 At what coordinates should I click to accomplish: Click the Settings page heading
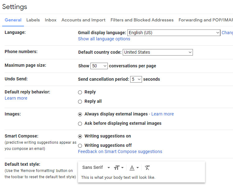tap(15, 7)
